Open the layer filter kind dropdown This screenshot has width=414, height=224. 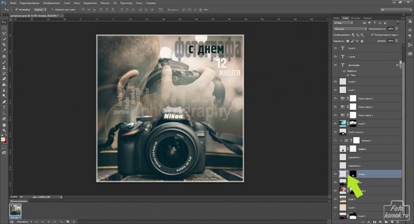343,23
